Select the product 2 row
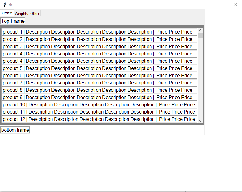Screen dimensions: 242x192 click(99, 39)
